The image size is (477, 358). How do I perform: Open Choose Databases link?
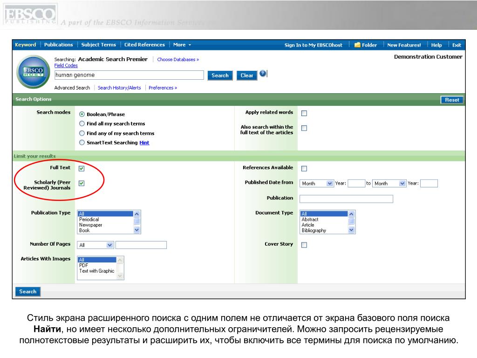coord(178,59)
